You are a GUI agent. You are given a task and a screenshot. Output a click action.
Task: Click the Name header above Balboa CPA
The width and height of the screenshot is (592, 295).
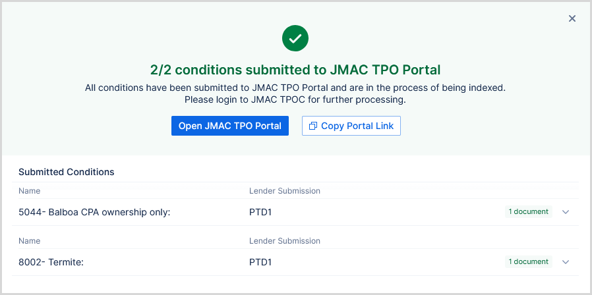pos(30,191)
